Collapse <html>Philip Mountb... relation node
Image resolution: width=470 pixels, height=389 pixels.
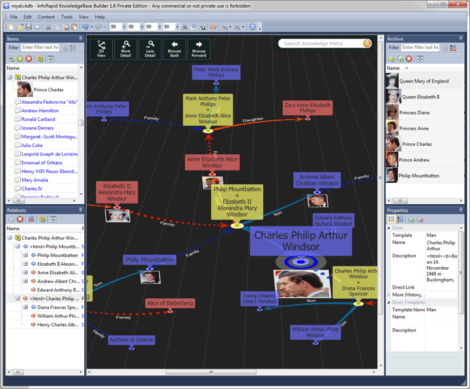pyautogui.click(x=18, y=246)
